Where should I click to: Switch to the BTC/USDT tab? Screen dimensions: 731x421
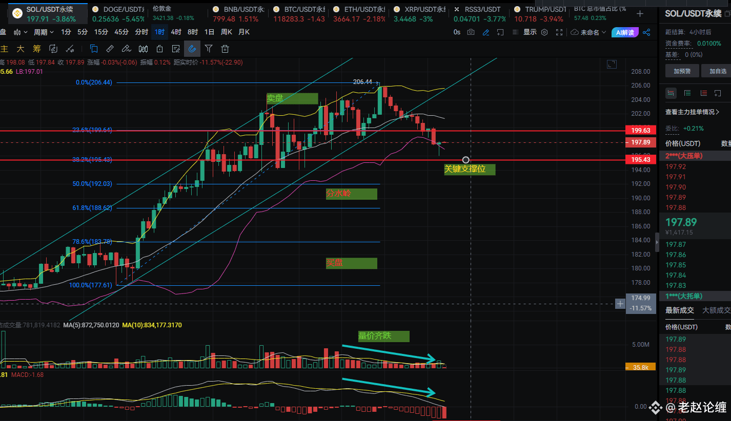pos(299,14)
